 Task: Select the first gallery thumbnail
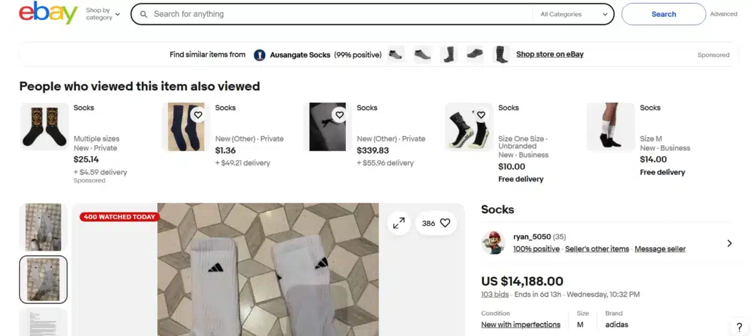pos(43,227)
